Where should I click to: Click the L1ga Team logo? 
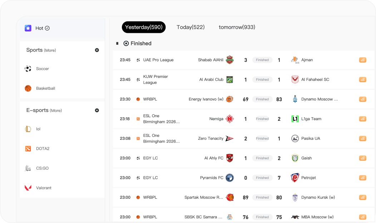(295, 119)
